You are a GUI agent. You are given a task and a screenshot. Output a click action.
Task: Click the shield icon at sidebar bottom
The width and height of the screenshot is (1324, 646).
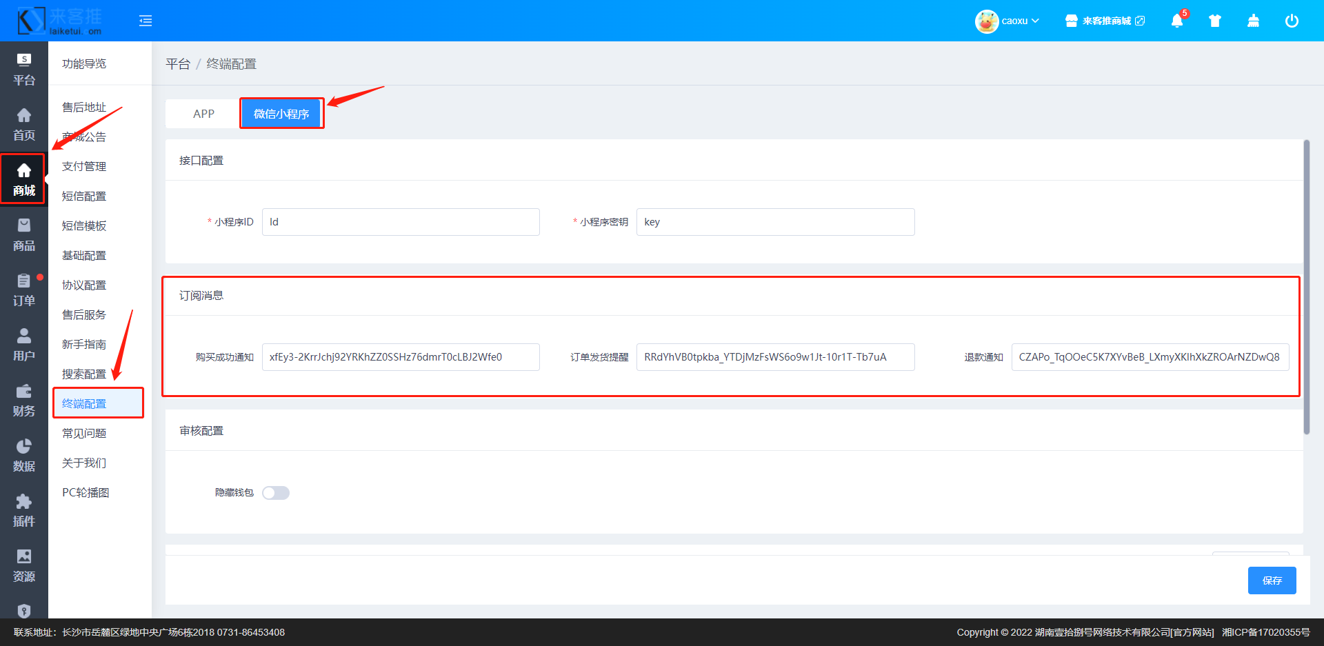point(24,611)
